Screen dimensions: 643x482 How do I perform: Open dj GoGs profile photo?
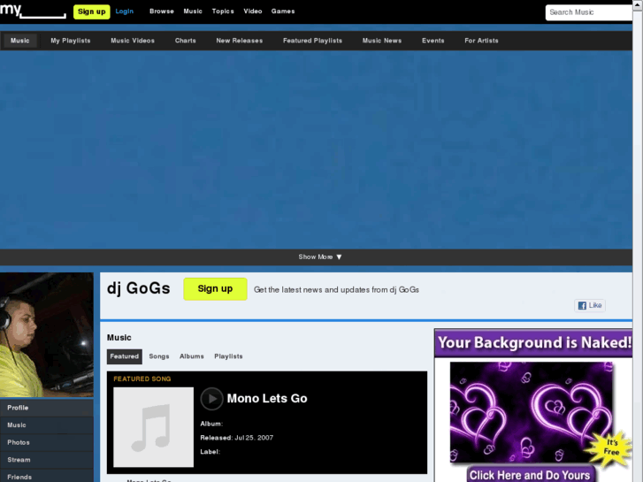47,334
